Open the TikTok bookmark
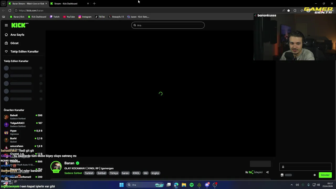336x189 pixels. pos(100,17)
